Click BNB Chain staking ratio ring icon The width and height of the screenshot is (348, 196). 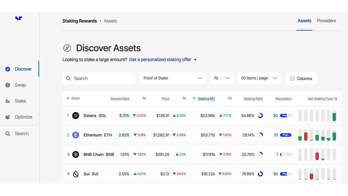coord(260,155)
